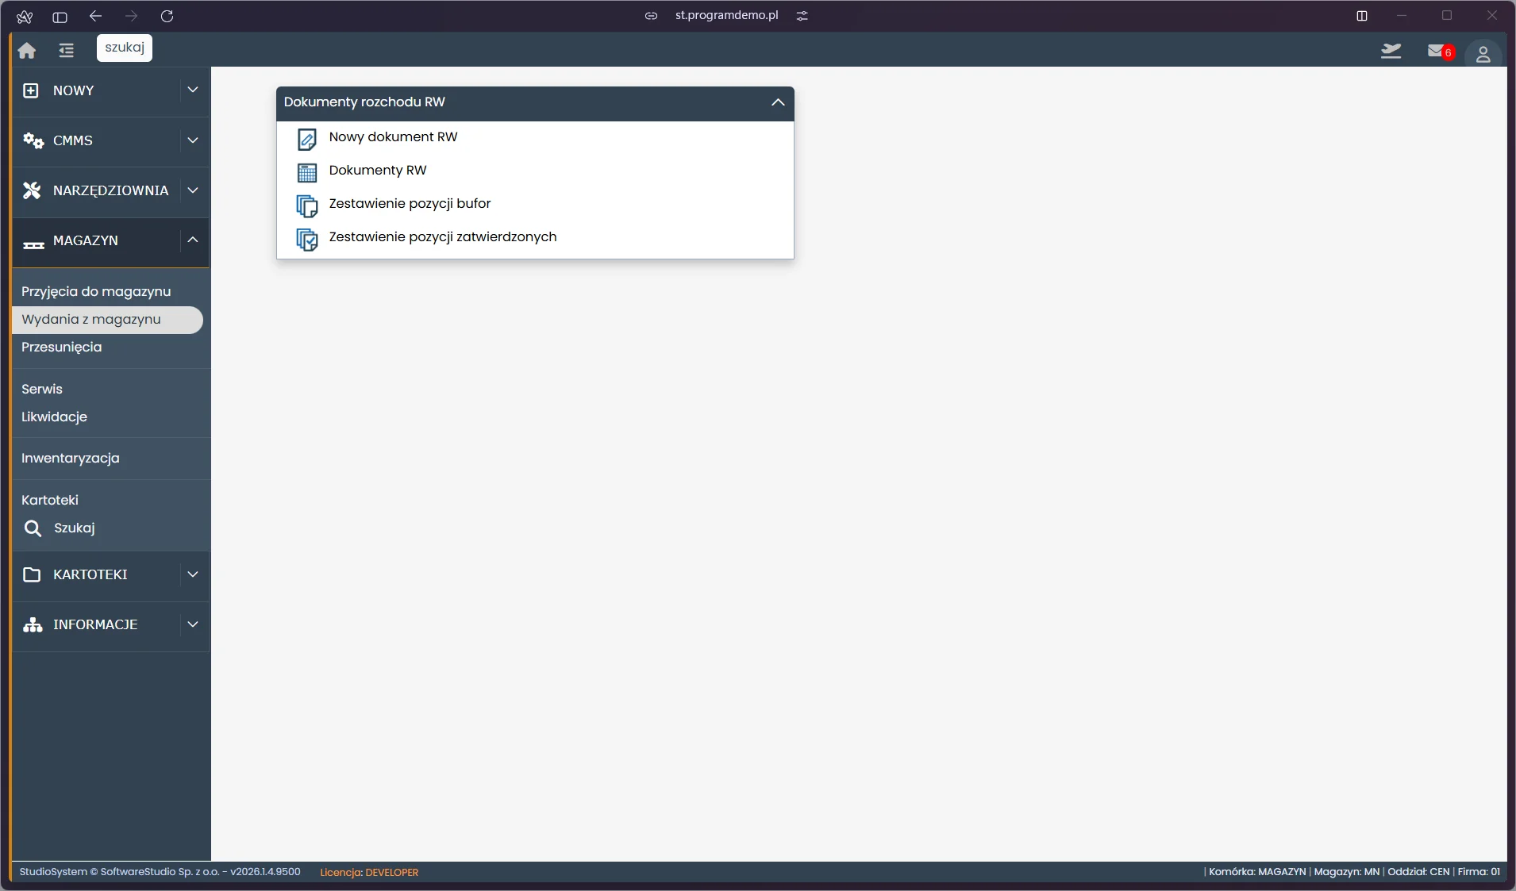Click Oddział: CEN status entry
This screenshot has width=1516, height=891.
(x=1418, y=872)
